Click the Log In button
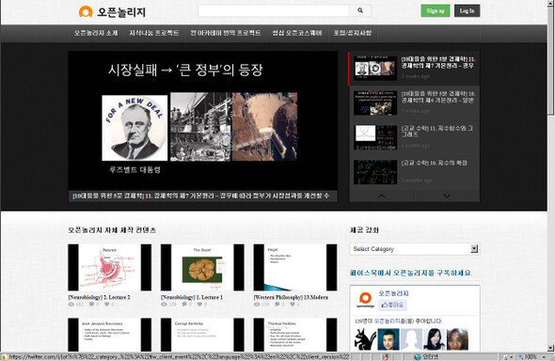Image resolution: width=555 pixels, height=361 pixels. point(467,10)
